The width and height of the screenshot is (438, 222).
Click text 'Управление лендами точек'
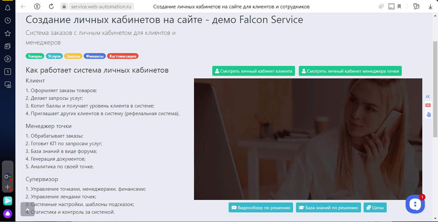point(63,197)
